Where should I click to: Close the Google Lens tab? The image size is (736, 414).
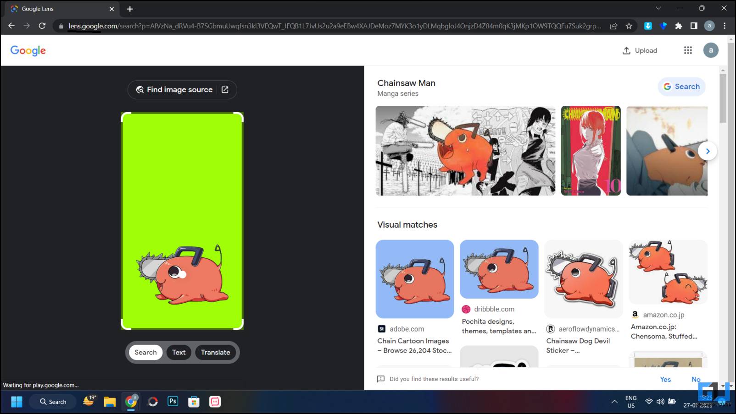tap(112, 9)
